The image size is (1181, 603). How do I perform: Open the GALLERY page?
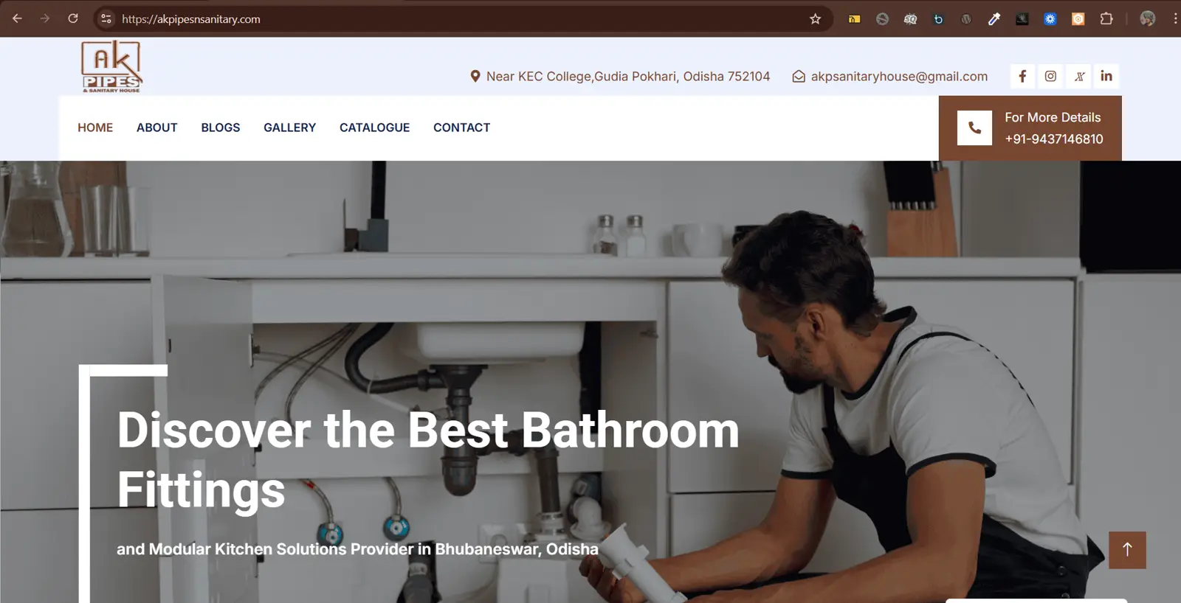[289, 128]
